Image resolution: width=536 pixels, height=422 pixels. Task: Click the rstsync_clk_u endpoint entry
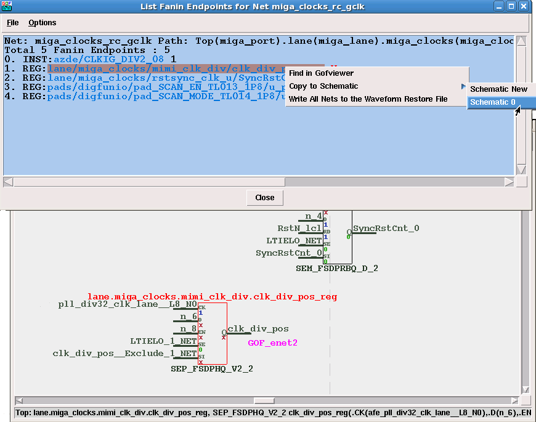click(166, 78)
